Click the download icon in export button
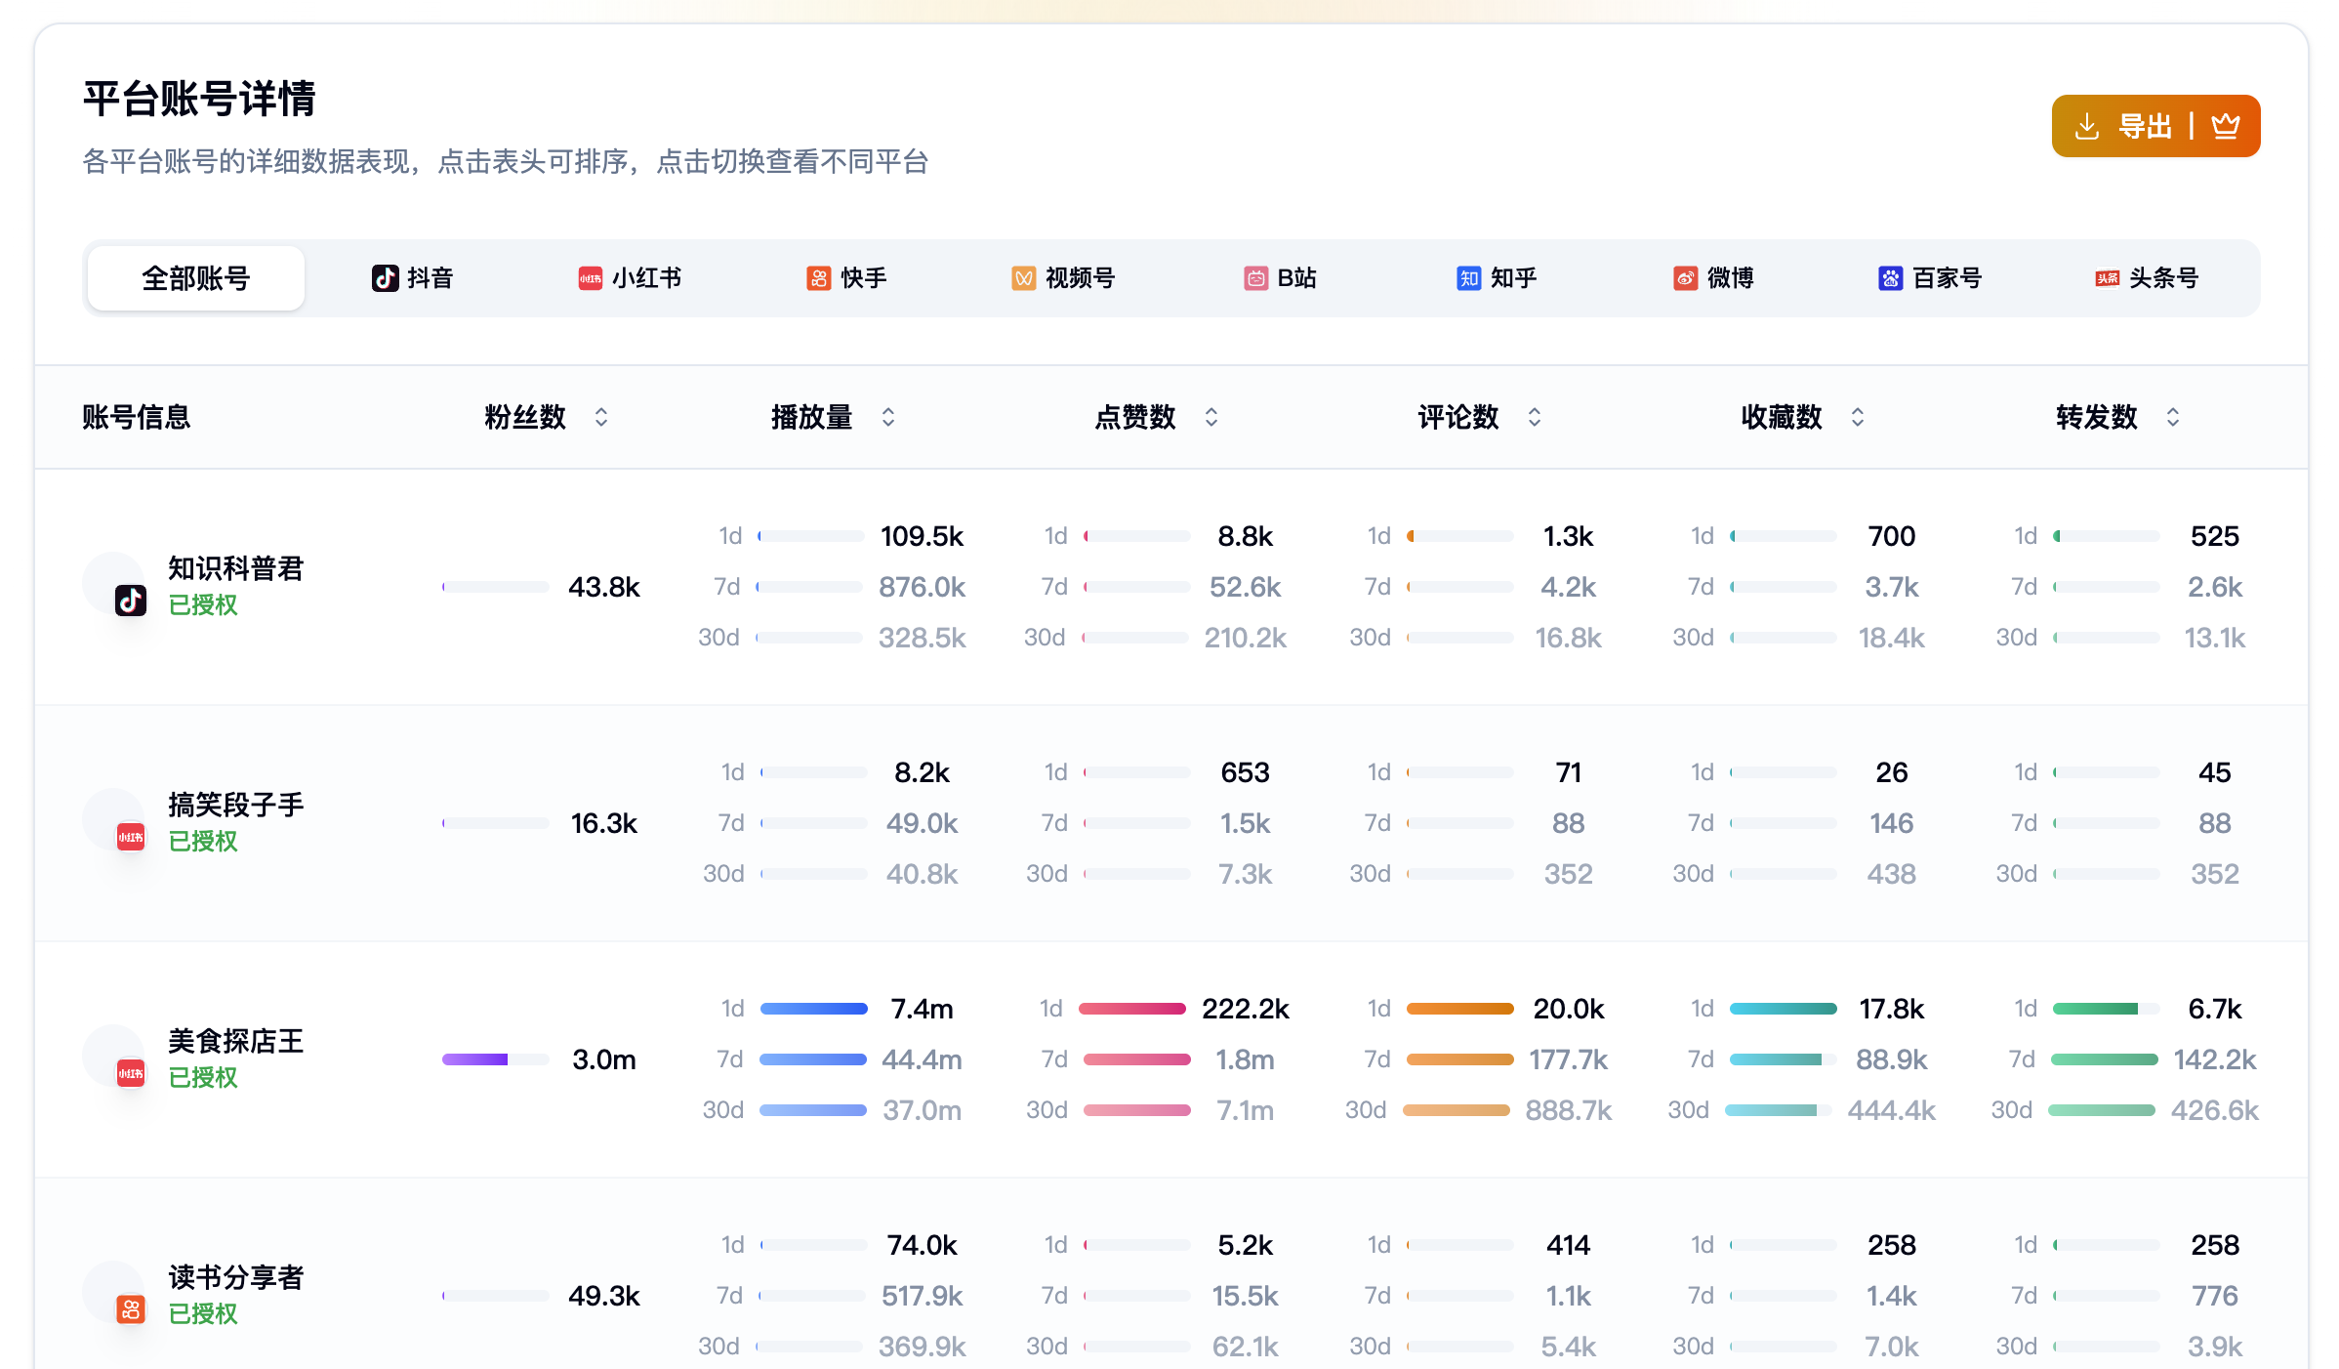 click(2086, 126)
